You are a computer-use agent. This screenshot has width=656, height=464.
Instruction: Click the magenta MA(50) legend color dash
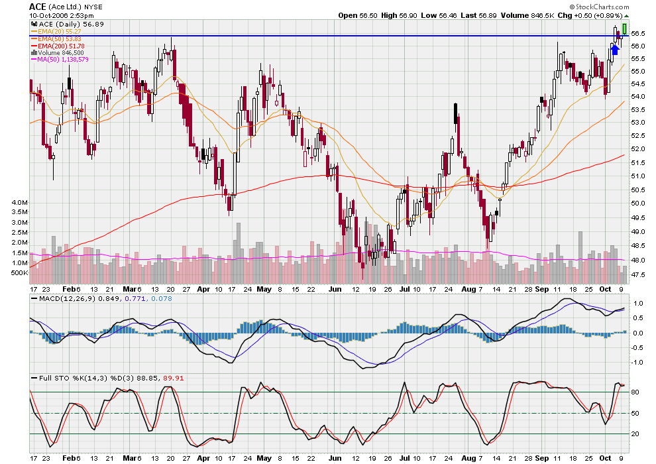[34, 60]
